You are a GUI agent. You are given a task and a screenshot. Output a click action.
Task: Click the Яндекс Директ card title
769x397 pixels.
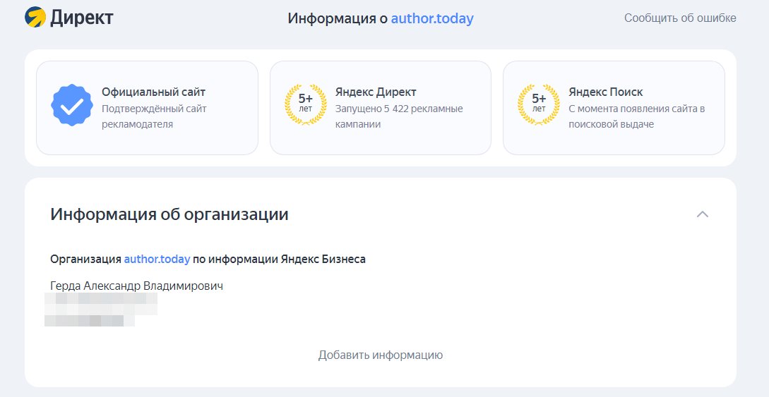click(376, 92)
